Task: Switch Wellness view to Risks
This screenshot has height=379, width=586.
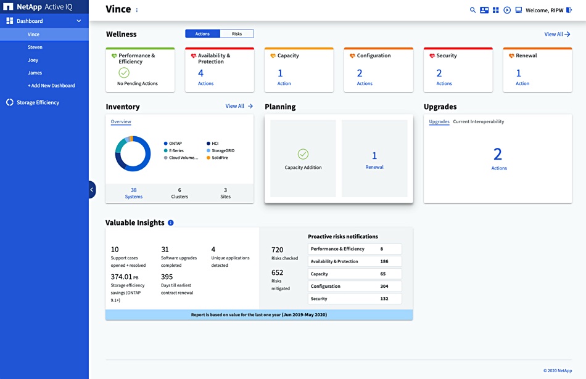Action: click(x=237, y=34)
